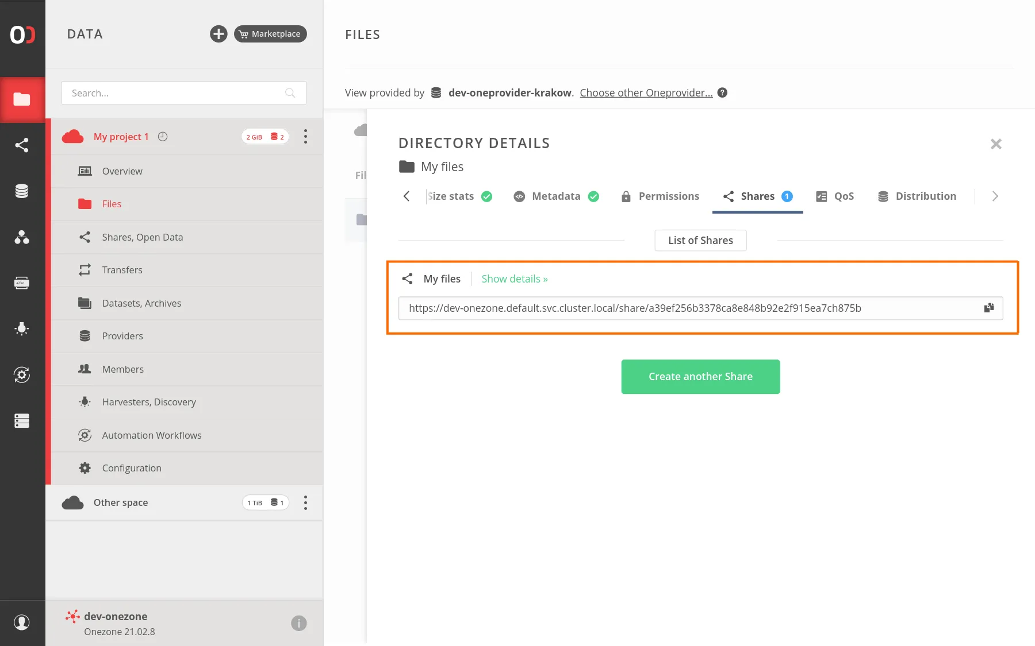Click the plus icon to add space
This screenshot has width=1035, height=646.
coord(218,34)
